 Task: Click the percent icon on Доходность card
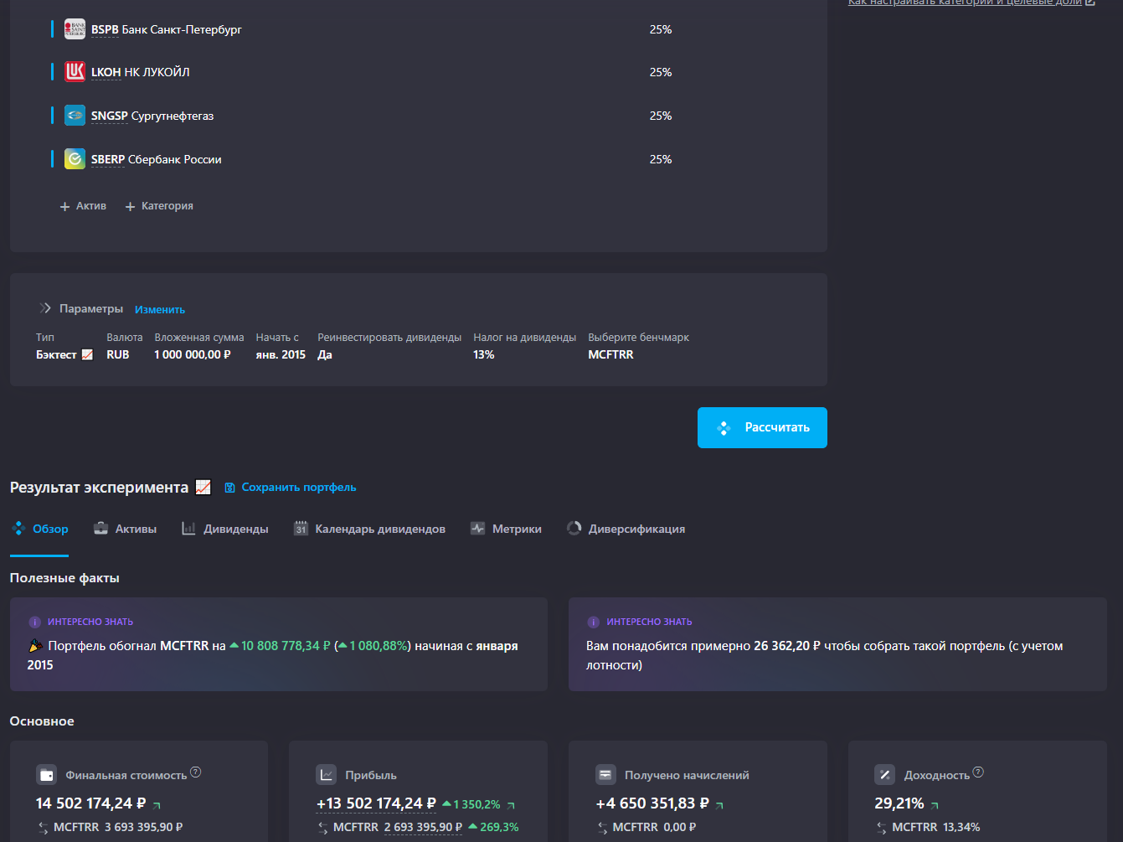884,775
